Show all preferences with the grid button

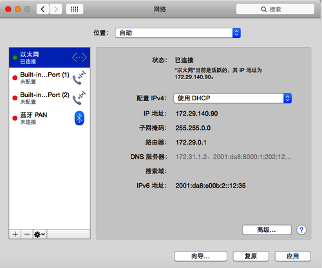(x=75, y=9)
